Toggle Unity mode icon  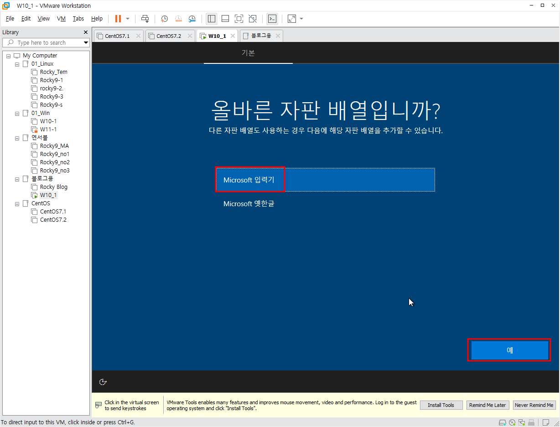coord(252,19)
